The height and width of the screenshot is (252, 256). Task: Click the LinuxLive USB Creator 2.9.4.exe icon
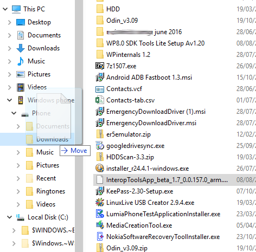pyautogui.click(x=100, y=203)
